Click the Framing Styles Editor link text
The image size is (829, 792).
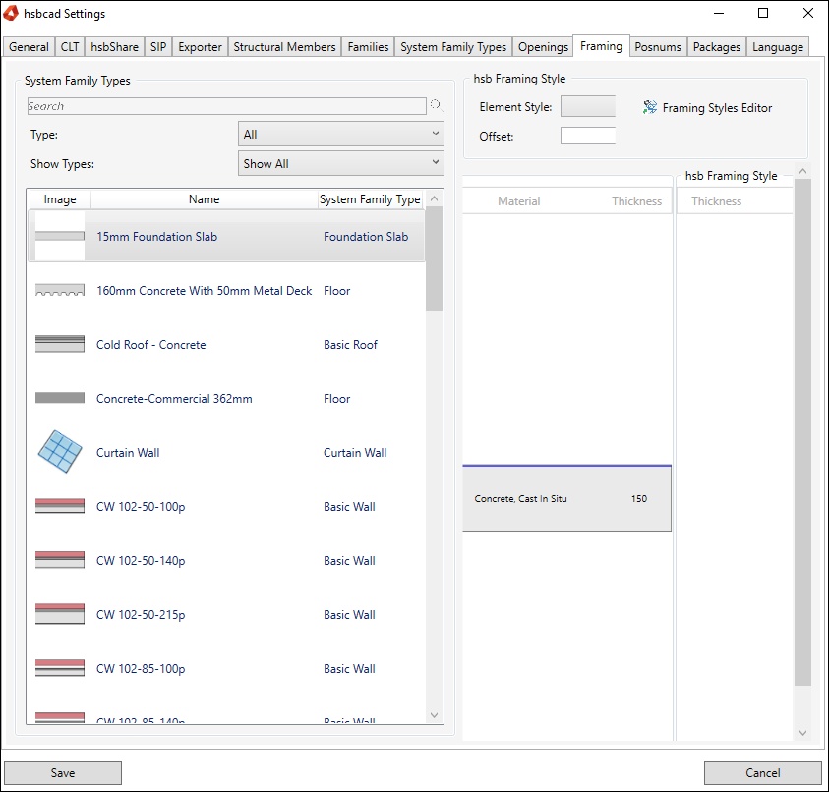(x=717, y=108)
